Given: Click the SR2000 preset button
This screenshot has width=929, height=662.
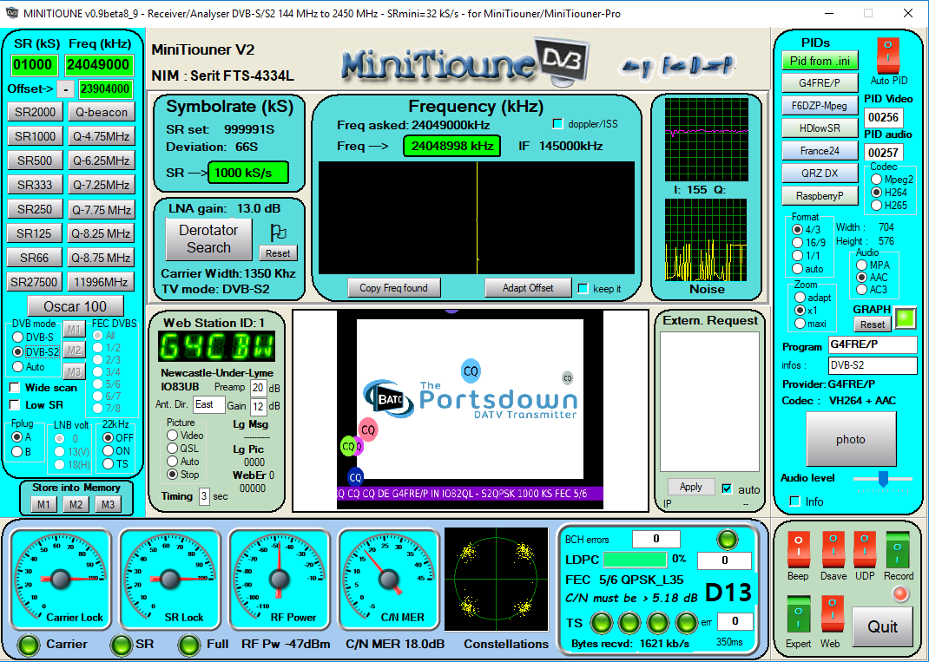Looking at the screenshot, I should coord(35,112).
